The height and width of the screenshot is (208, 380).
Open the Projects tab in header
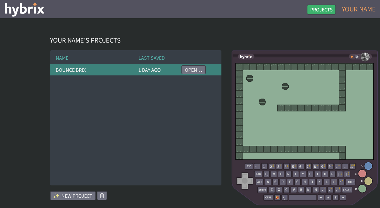tap(321, 10)
